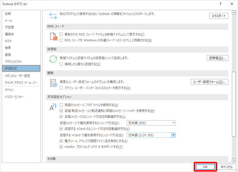Click the international character options icon

click(53, 107)
